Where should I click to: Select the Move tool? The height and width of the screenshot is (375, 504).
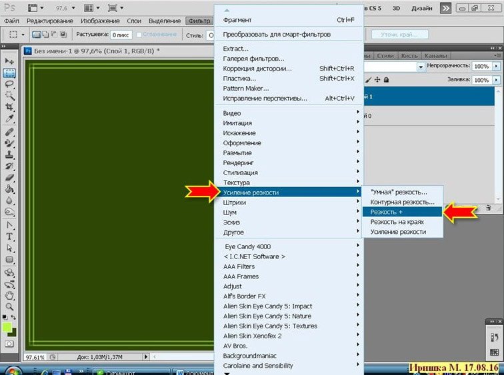[10, 61]
